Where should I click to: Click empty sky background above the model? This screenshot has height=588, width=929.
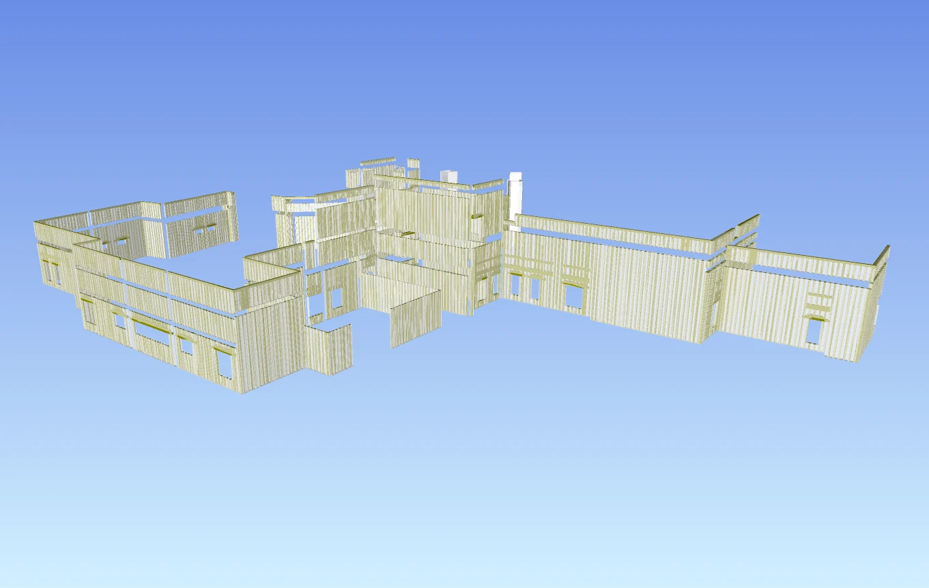[464, 68]
